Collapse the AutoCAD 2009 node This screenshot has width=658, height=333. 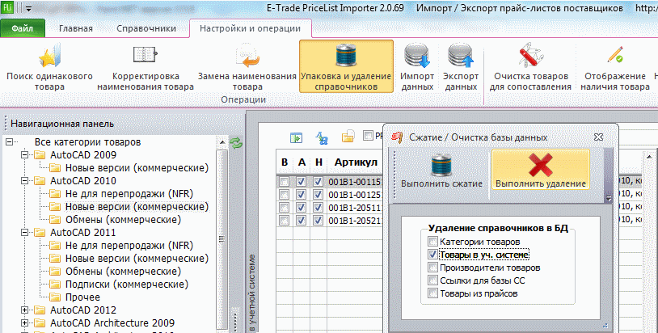tap(25, 155)
